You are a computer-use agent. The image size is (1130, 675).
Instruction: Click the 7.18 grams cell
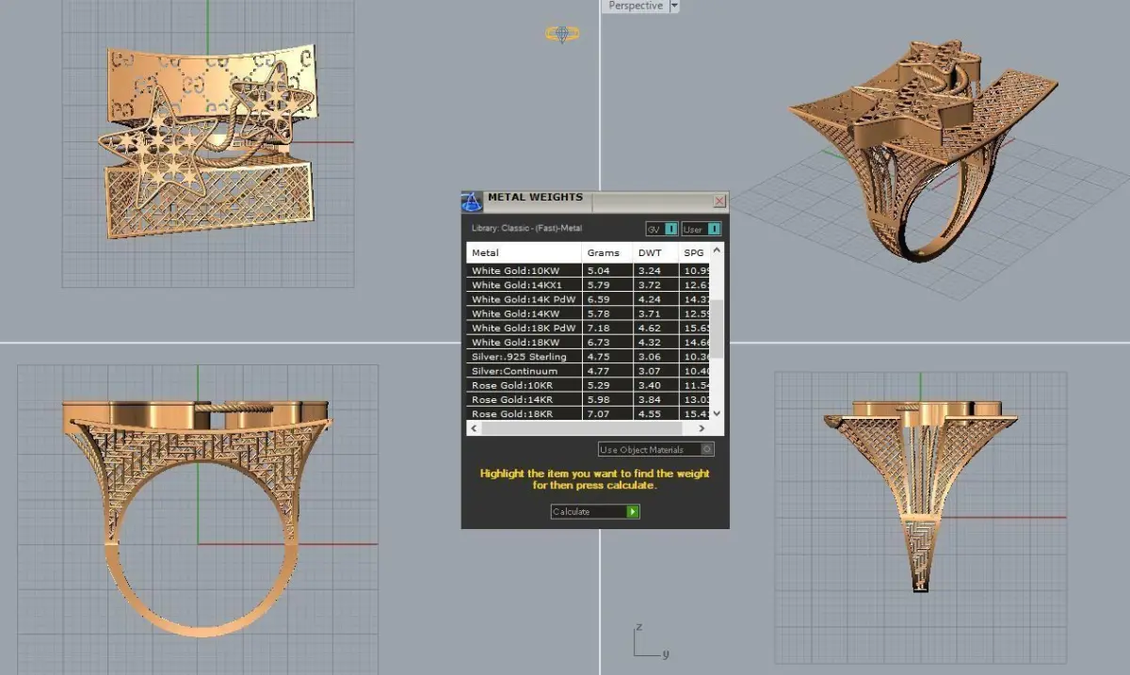607,328
